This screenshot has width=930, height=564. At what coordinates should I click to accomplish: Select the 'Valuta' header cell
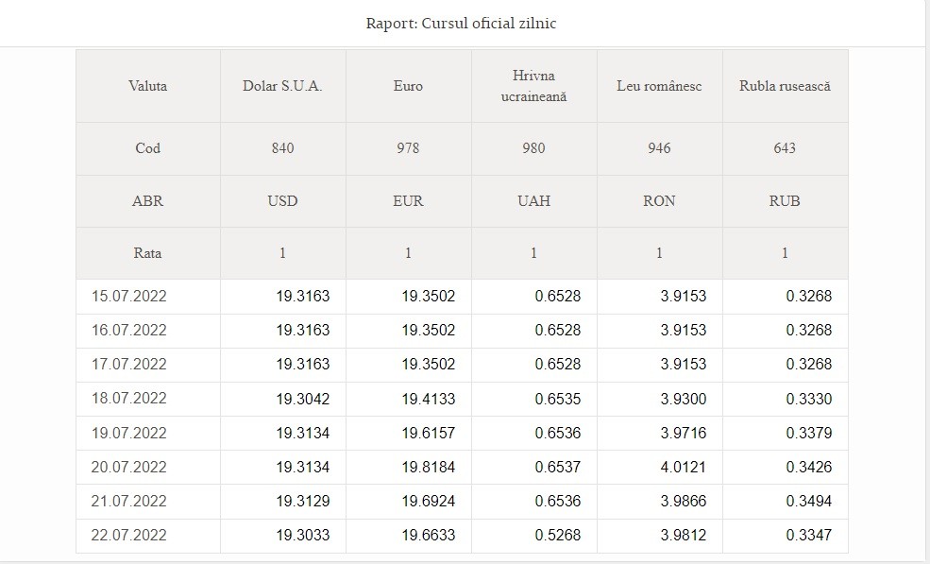[147, 86]
